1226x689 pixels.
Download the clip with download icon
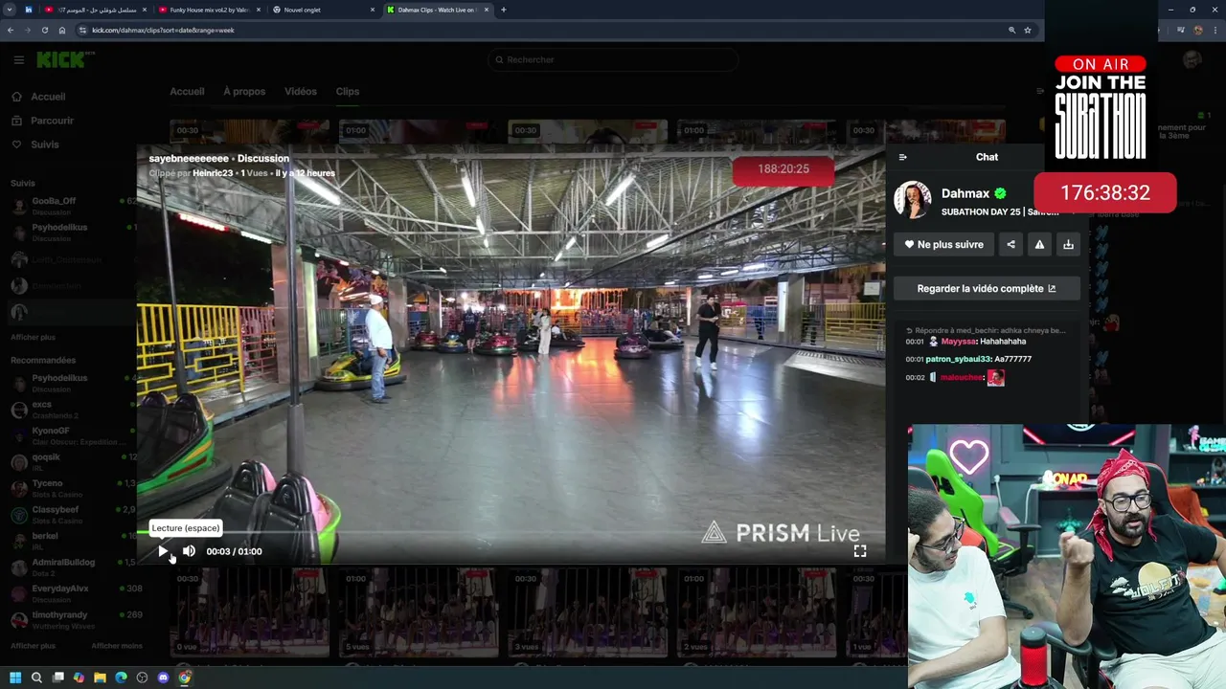pos(1068,244)
